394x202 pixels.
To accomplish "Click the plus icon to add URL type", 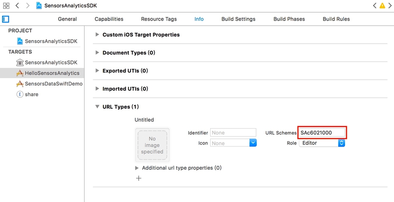I will (x=139, y=178).
